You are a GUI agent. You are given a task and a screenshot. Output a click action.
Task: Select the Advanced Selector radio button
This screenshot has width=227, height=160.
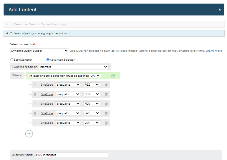[x=48, y=59]
